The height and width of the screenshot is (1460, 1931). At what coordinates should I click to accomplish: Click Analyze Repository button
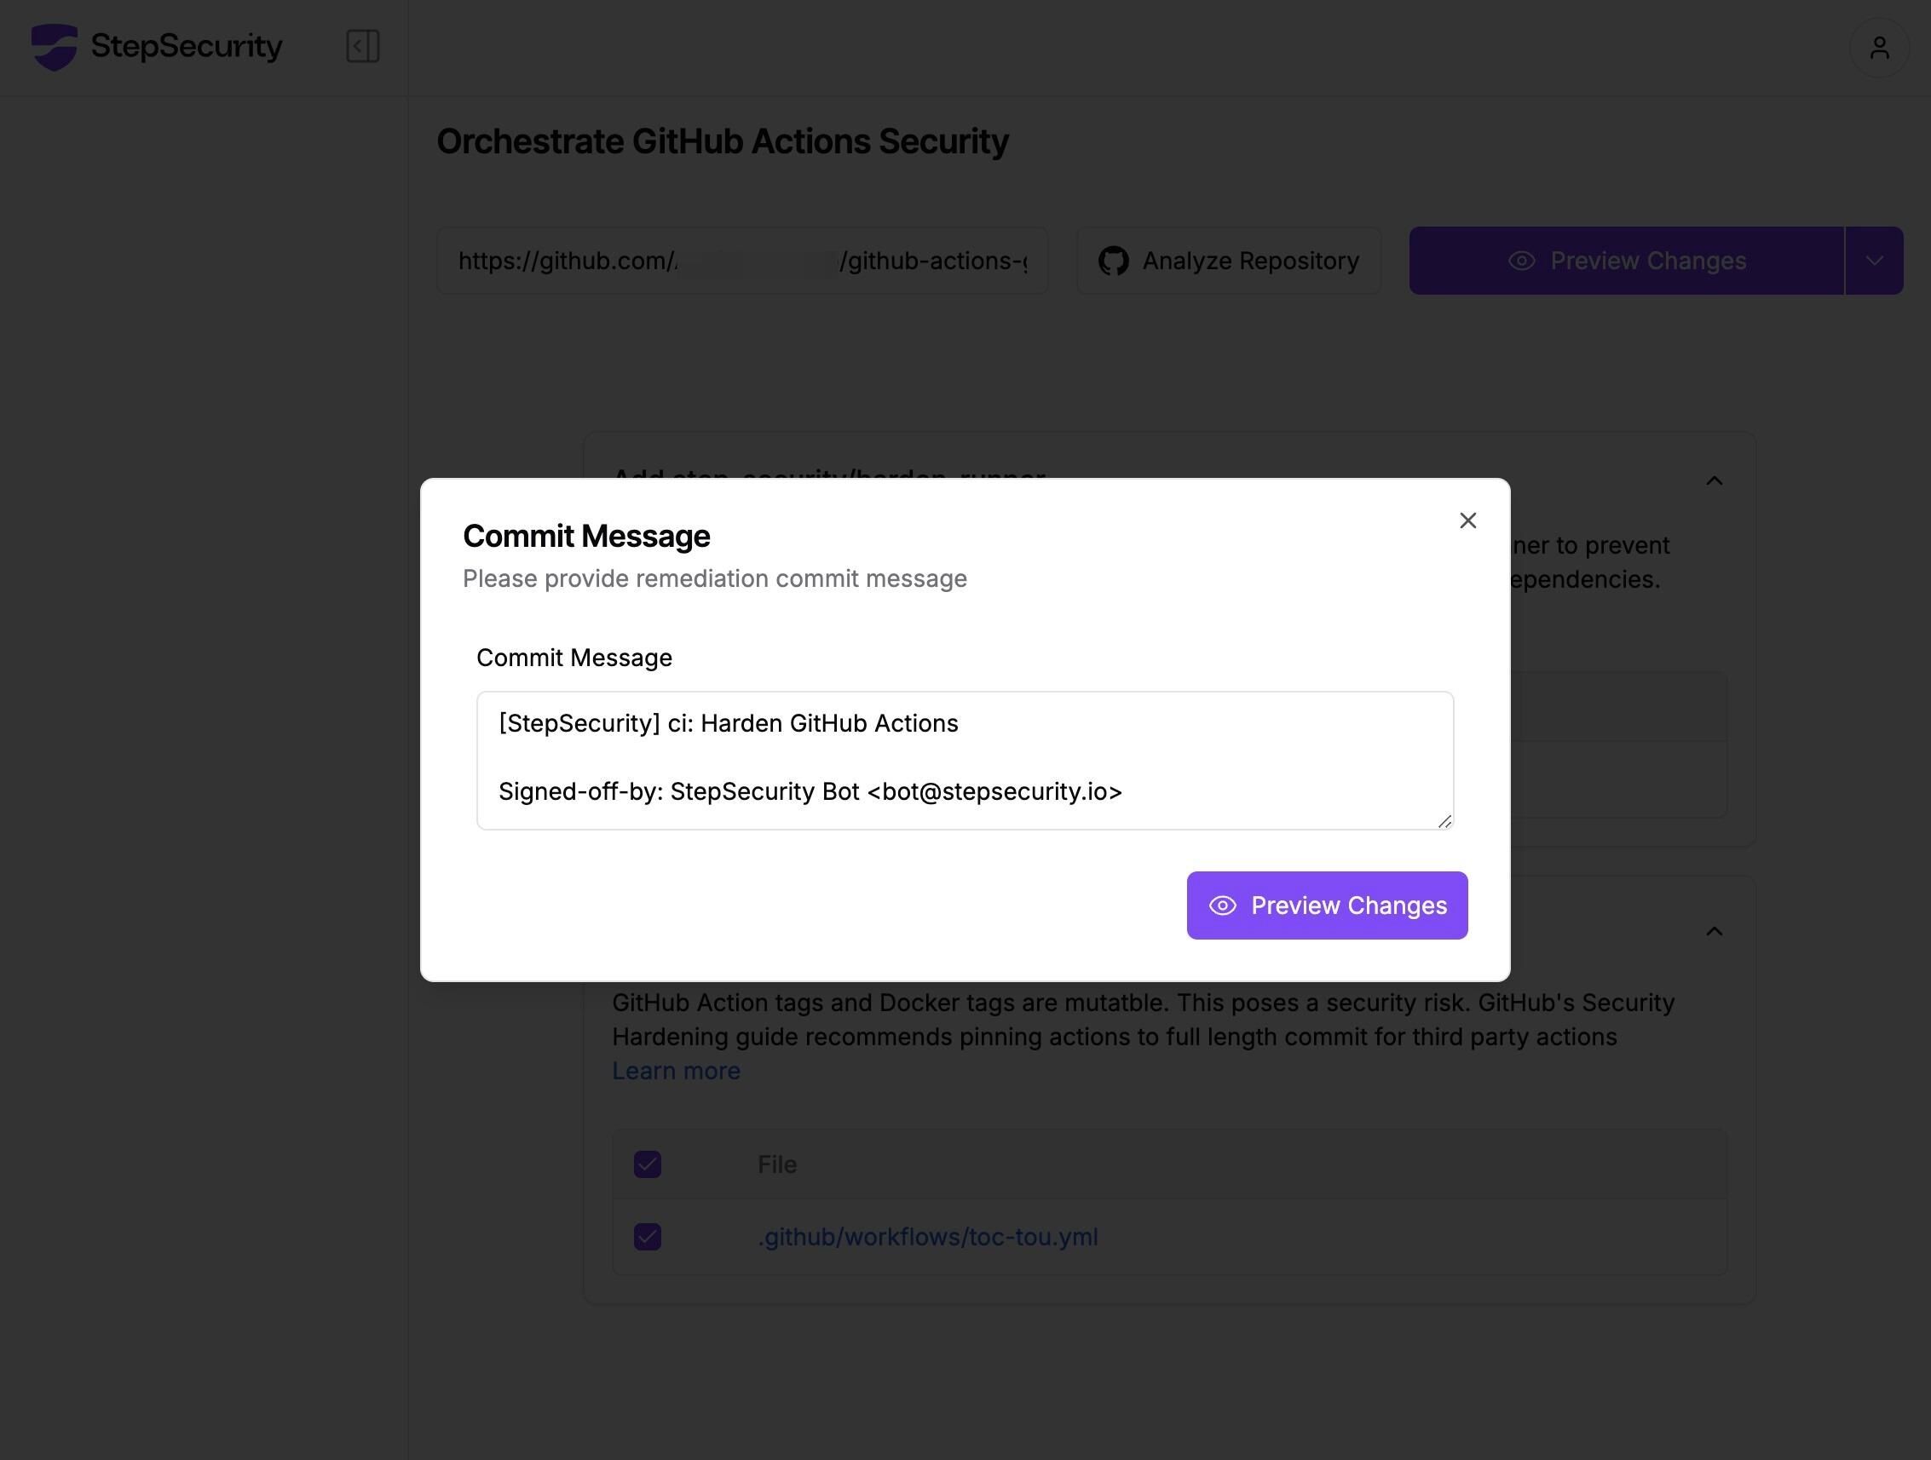(x=1228, y=261)
